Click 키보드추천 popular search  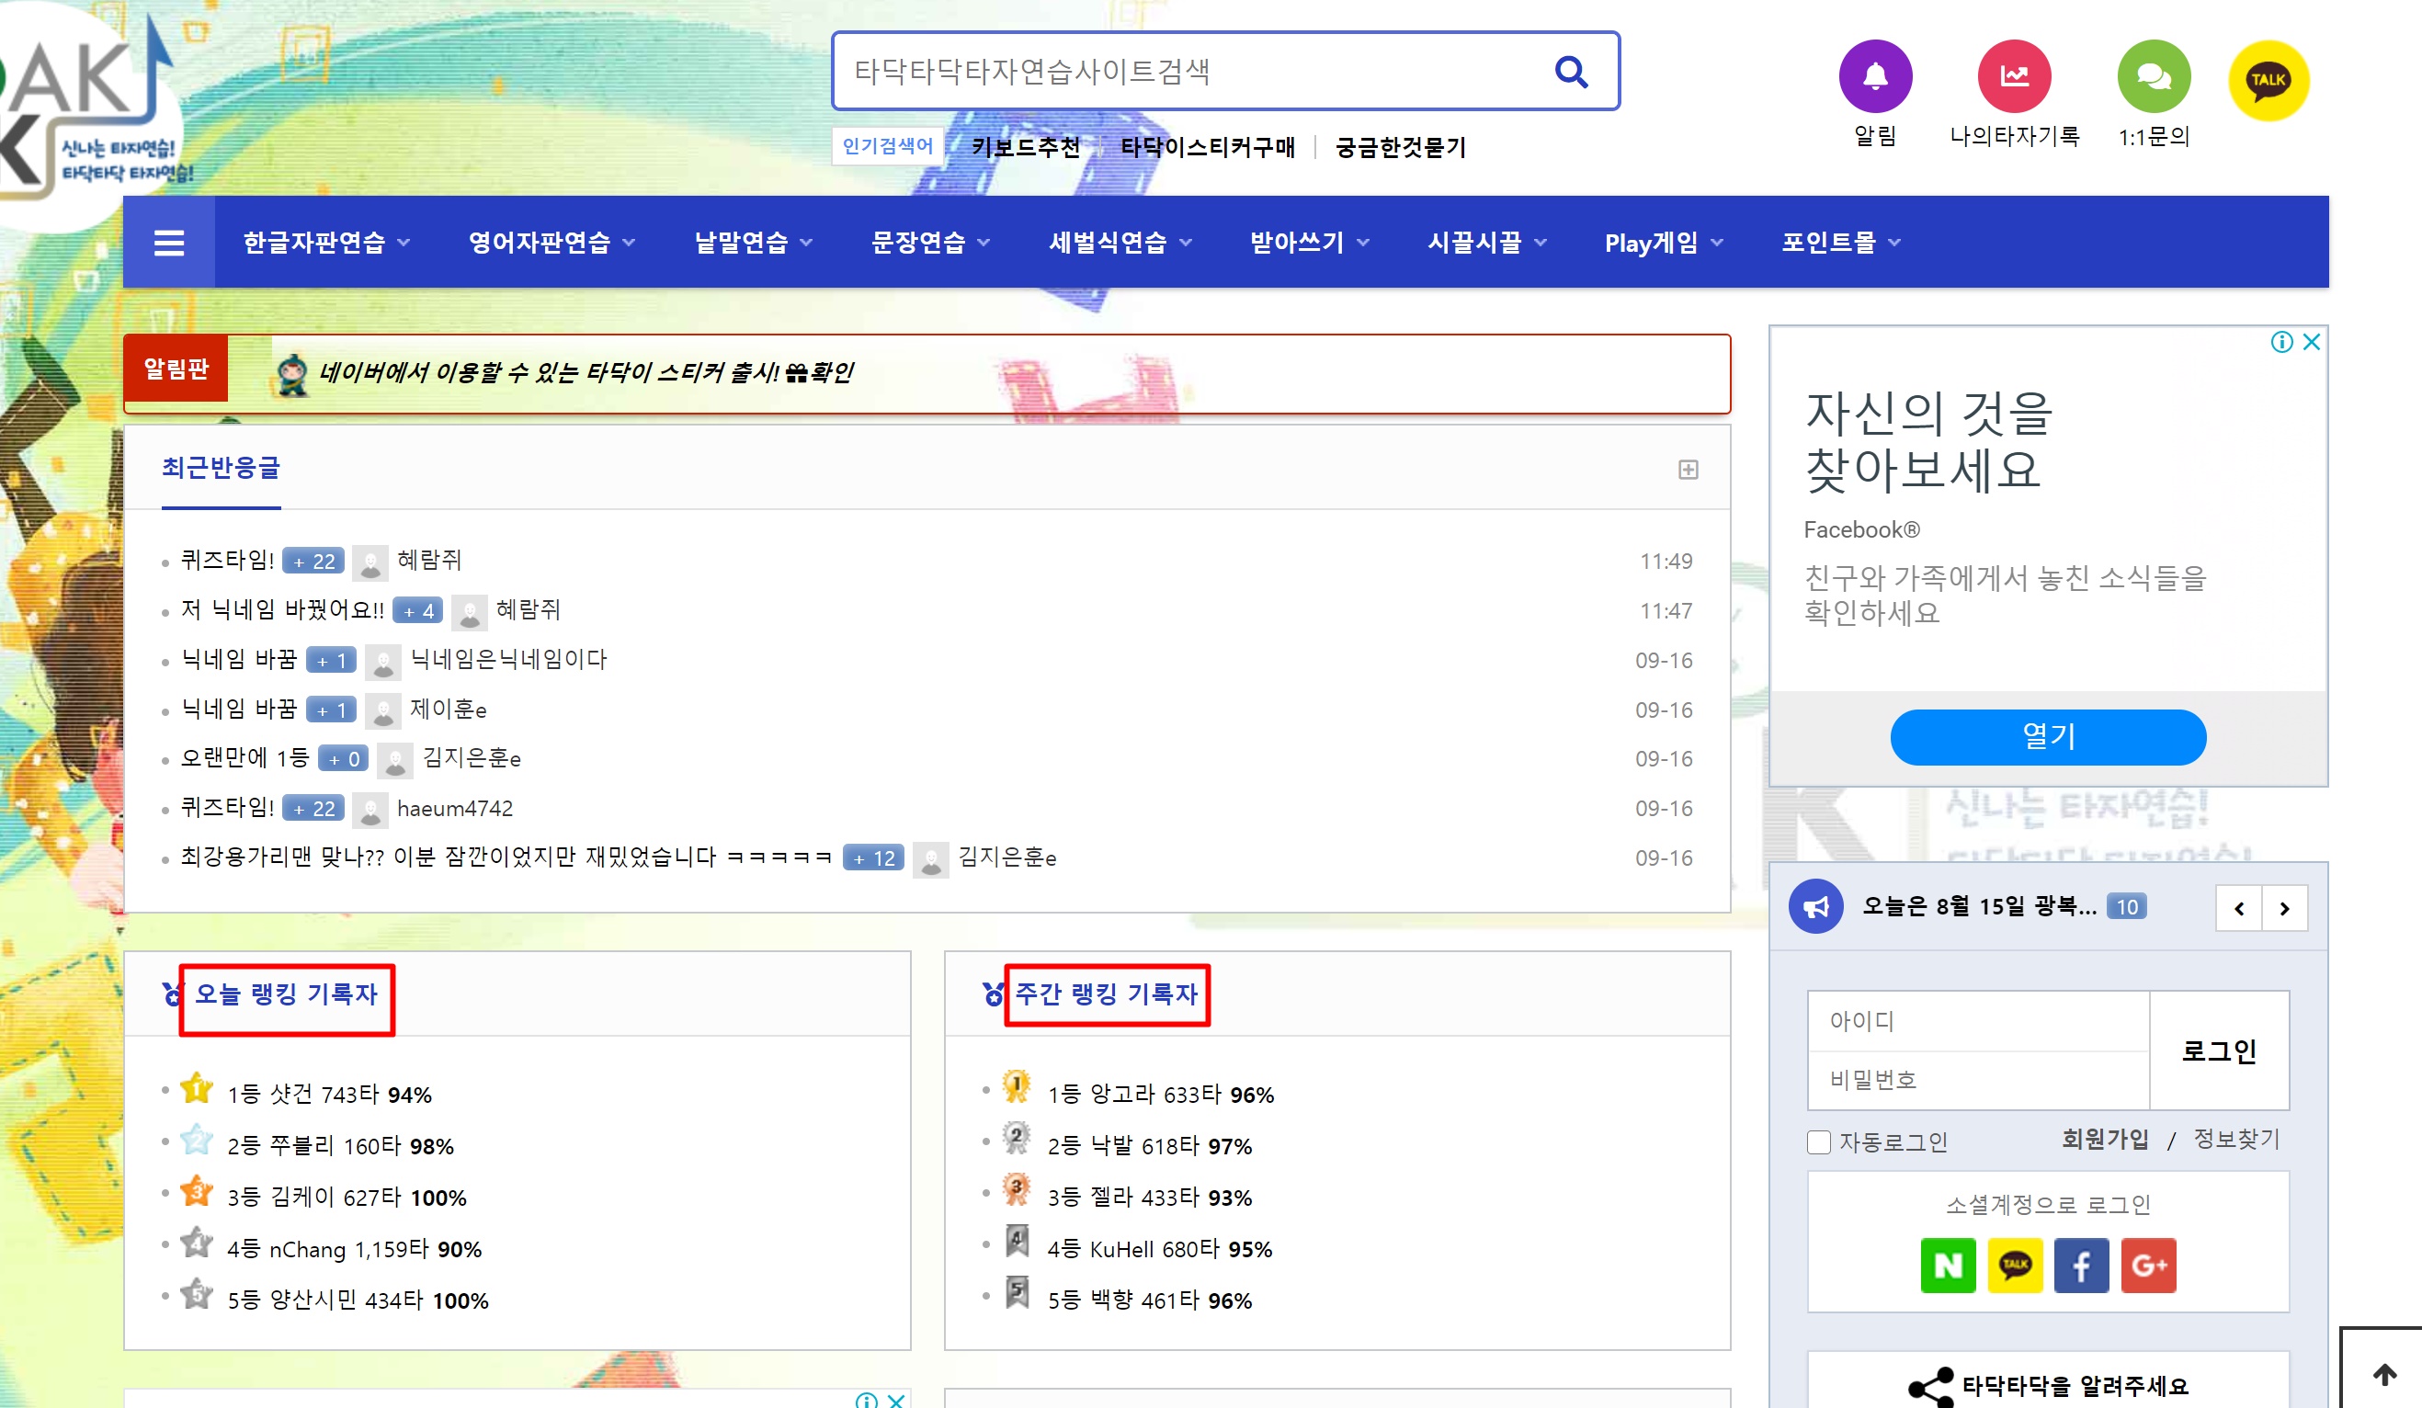tap(1026, 147)
